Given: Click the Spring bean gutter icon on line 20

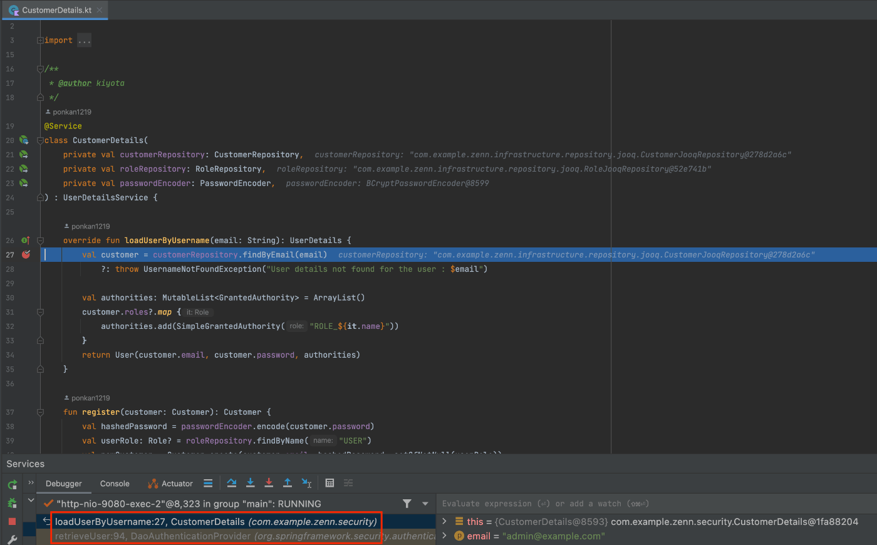Looking at the screenshot, I should [24, 140].
